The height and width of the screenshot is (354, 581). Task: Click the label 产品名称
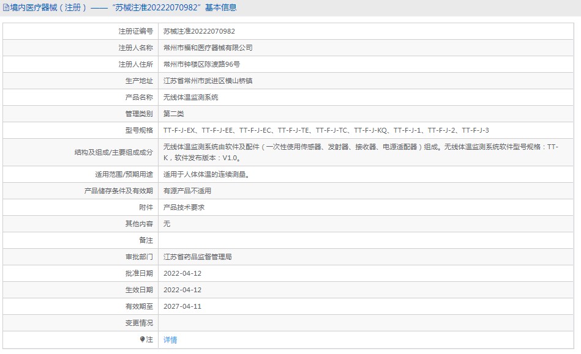click(139, 97)
